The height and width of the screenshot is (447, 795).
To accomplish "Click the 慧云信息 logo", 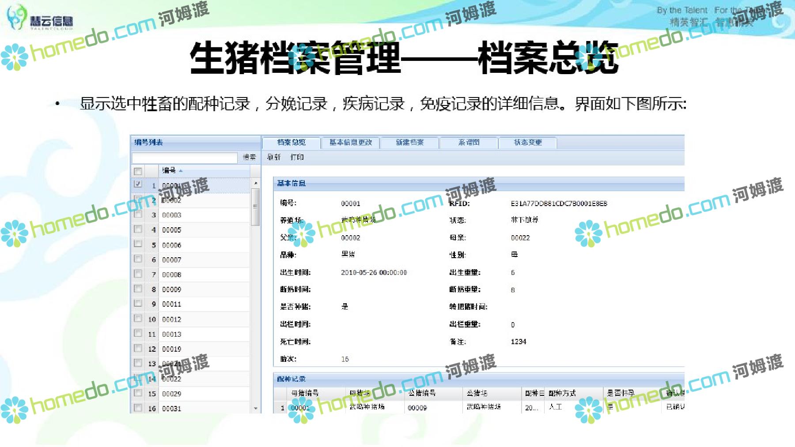I will (x=40, y=18).
